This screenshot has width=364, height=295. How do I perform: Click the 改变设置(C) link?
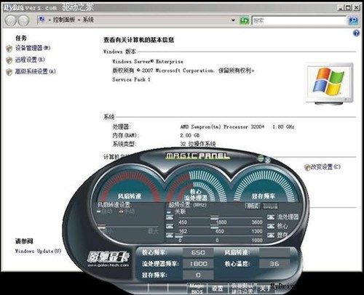[x=326, y=167]
